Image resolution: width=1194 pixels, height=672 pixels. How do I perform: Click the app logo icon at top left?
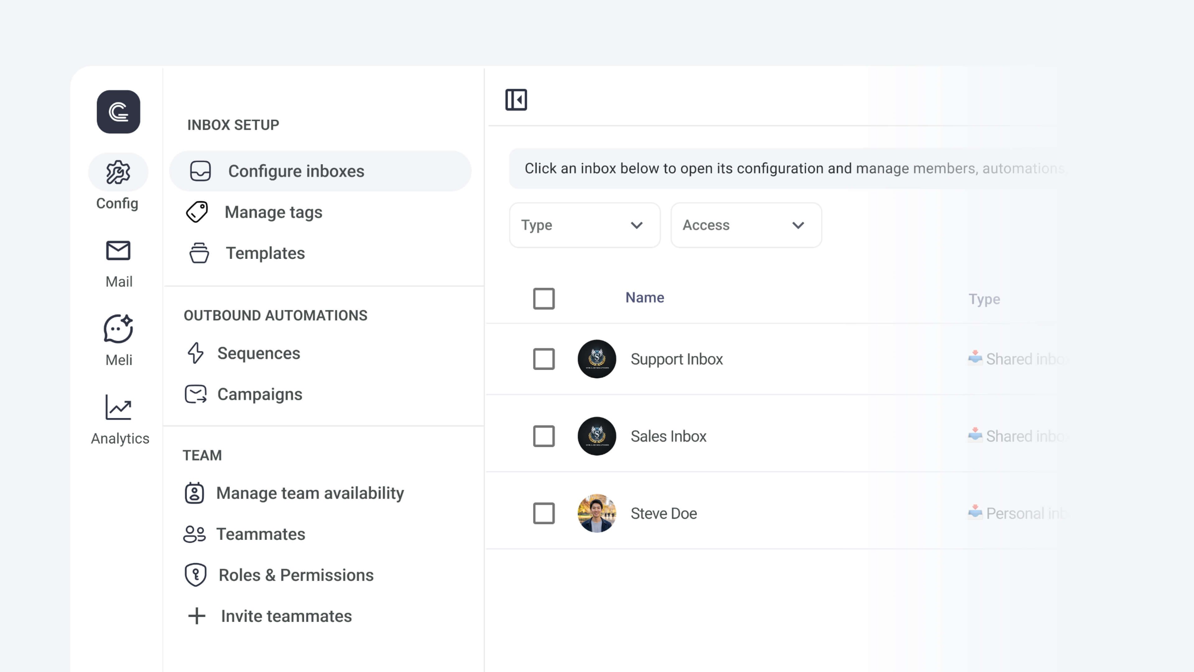tap(118, 112)
